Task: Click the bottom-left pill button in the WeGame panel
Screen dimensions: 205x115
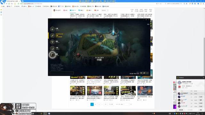Action: click(181, 110)
